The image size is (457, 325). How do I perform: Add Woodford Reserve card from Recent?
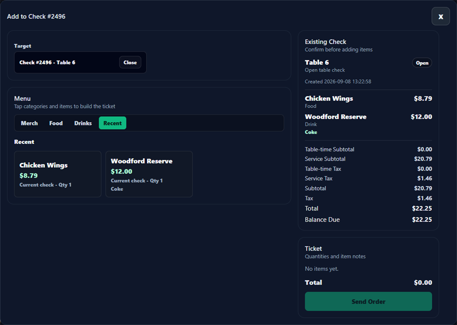(149, 174)
